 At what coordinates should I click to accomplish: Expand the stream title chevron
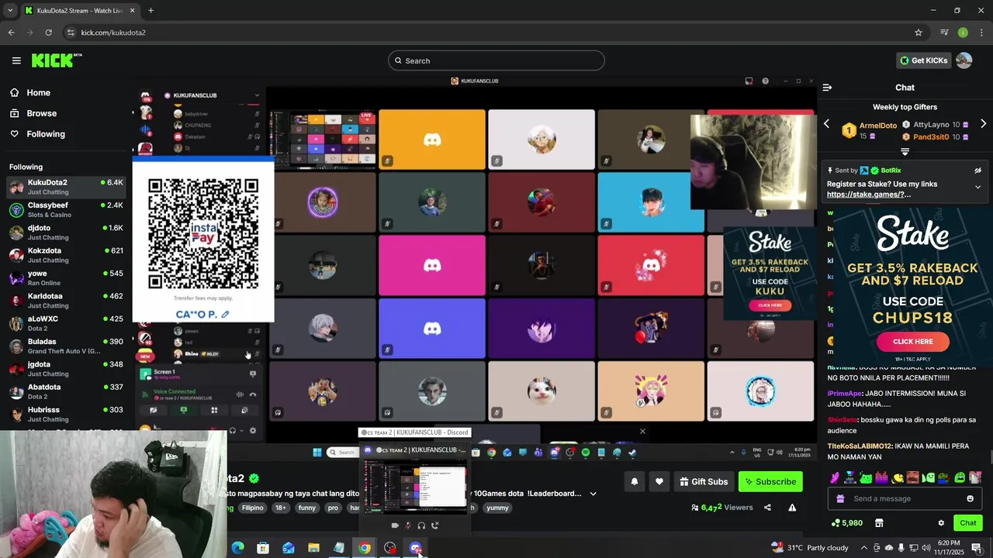(x=593, y=494)
